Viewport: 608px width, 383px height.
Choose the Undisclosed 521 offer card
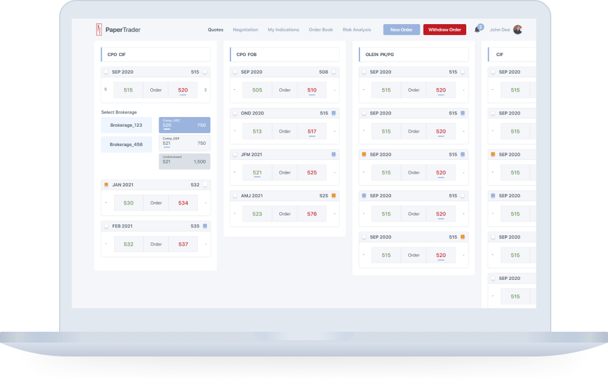185,161
